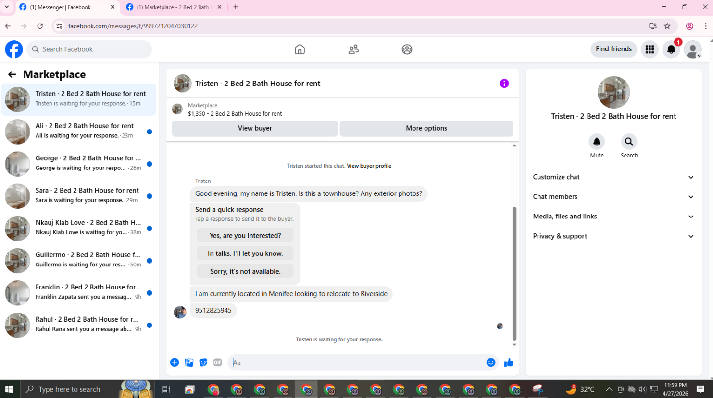Open Chrome tab search dropdown

pos(7,7)
